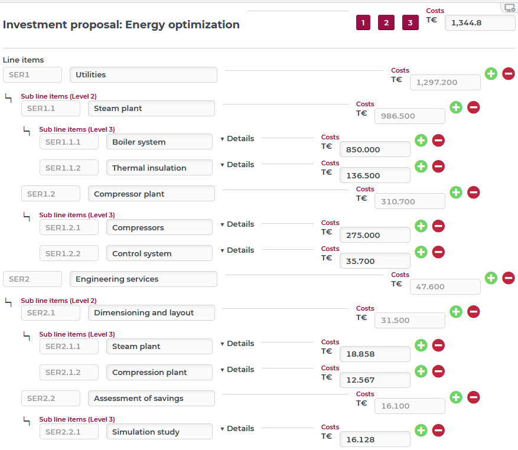Remove the Utilities line item
518x450 pixels.
click(509, 73)
